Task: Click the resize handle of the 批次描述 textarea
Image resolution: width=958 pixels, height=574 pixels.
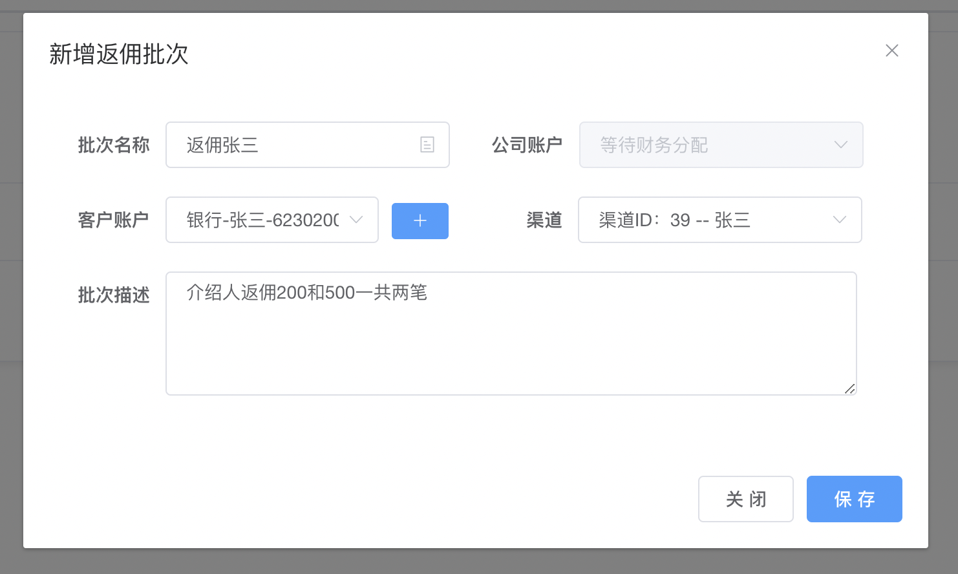Action: (x=850, y=388)
